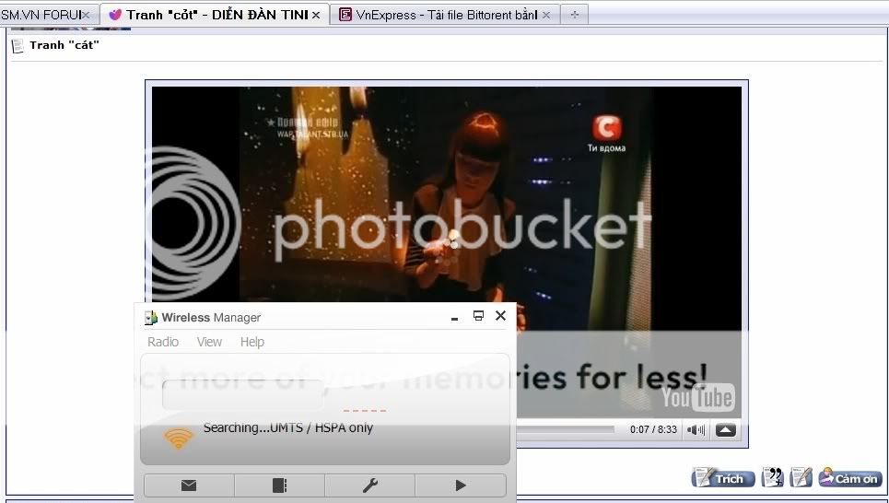Open the View menu
This screenshot has width=889, height=503.
(209, 342)
